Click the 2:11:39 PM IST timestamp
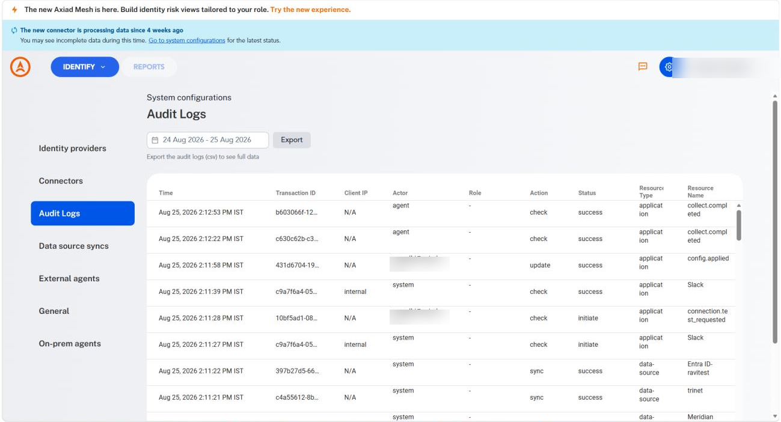781x422 pixels. (201, 292)
